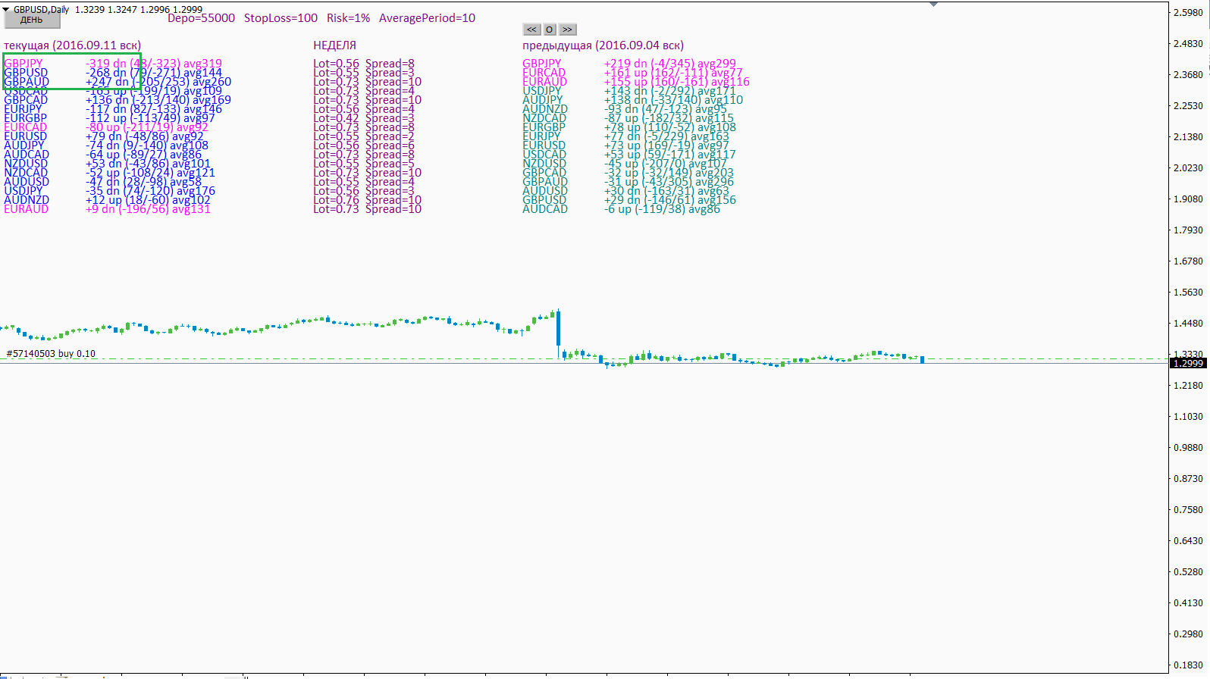1210x679 pixels.
Task: Select AUDUSD in the текущая list
Action: tap(27, 182)
